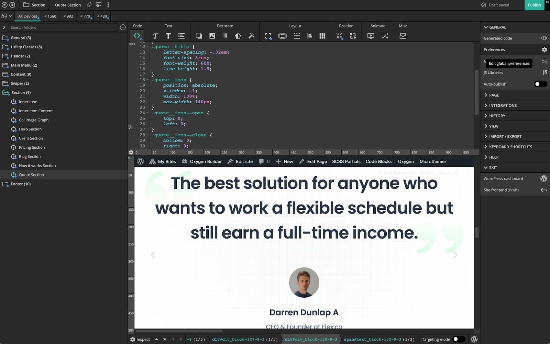Click the code editor vertical scrollbar
The width and height of the screenshot is (550, 344).
(477, 92)
